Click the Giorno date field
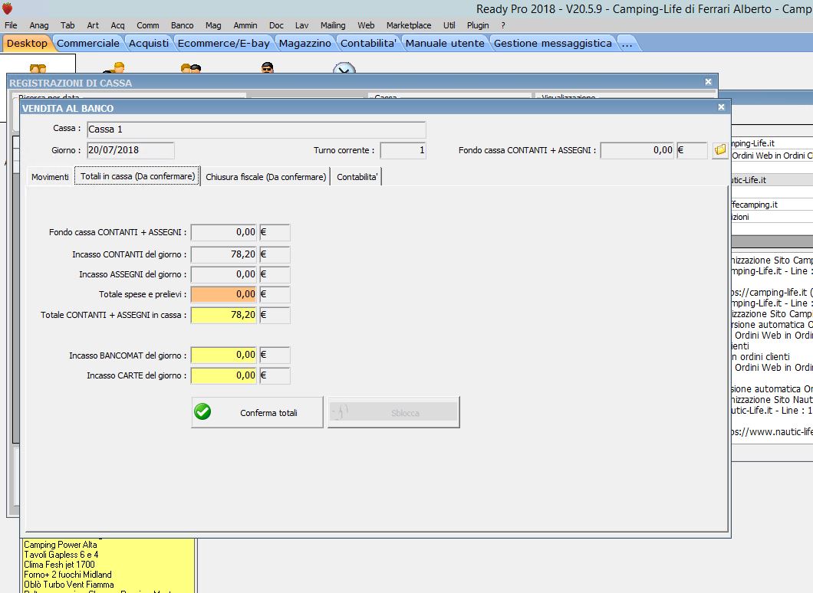This screenshot has width=813, height=593. point(130,150)
